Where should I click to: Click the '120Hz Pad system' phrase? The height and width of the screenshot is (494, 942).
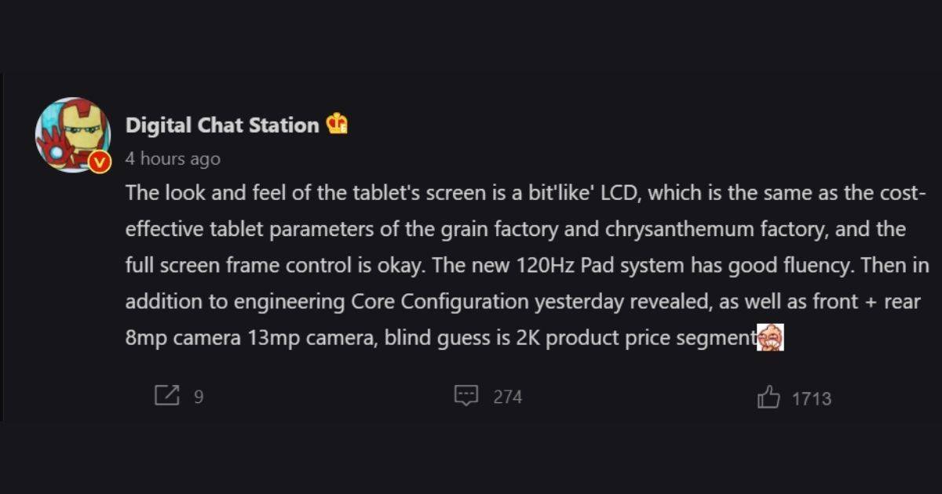601,266
